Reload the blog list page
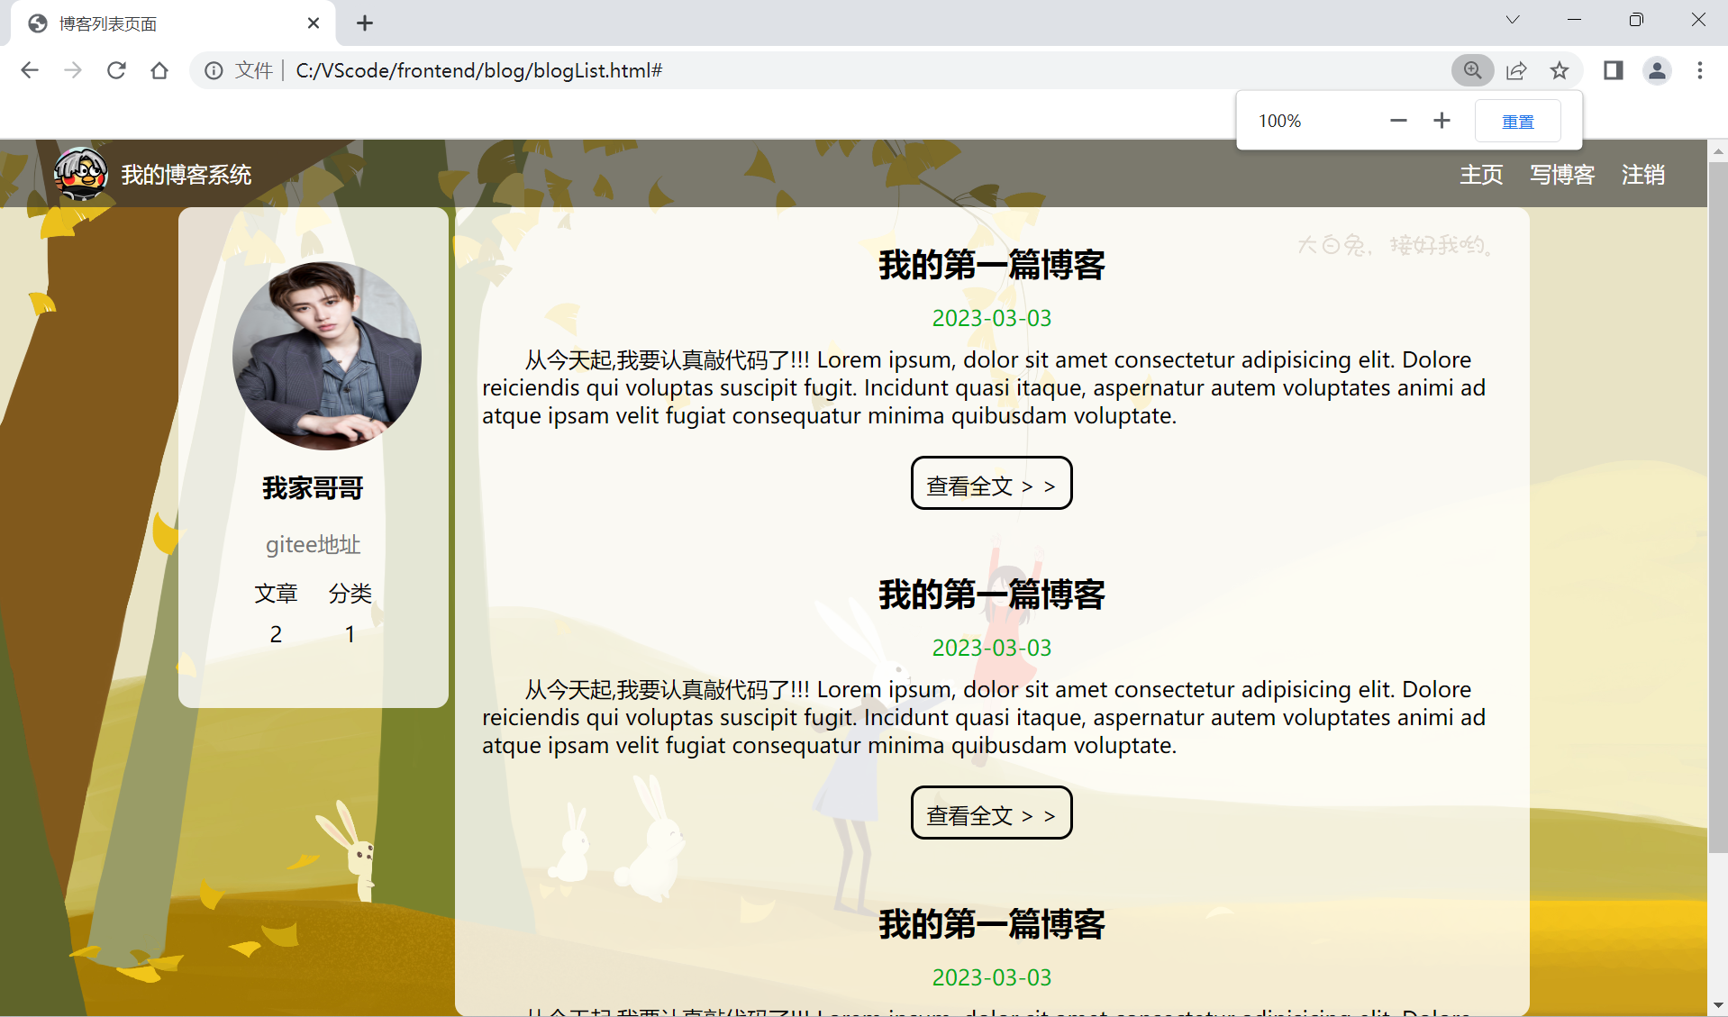 116,70
